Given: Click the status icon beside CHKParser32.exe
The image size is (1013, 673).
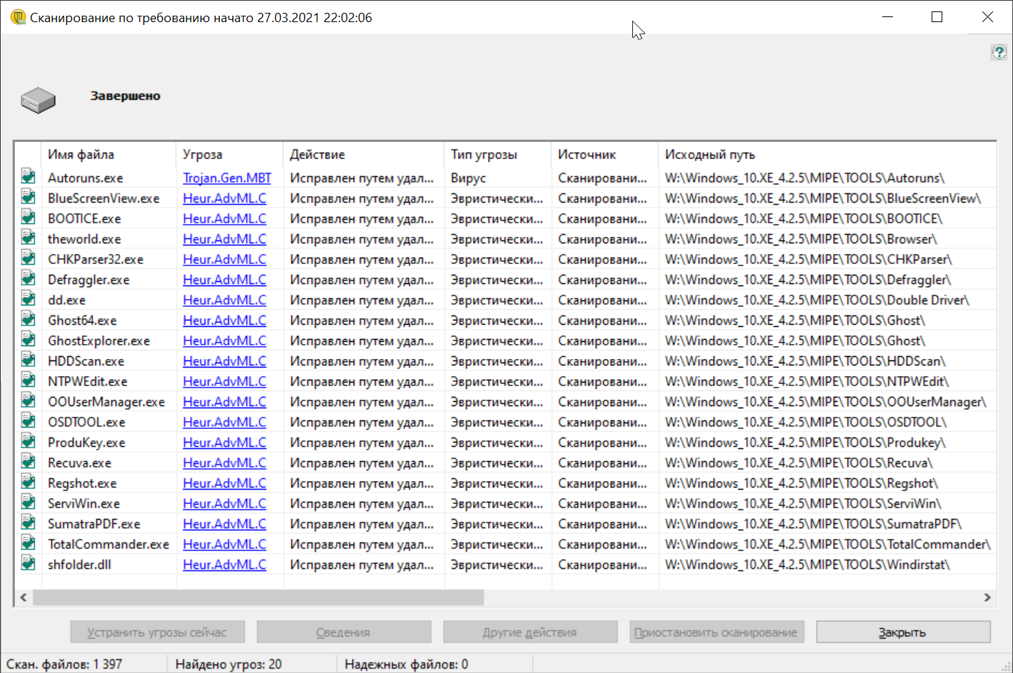Looking at the screenshot, I should point(28,257).
